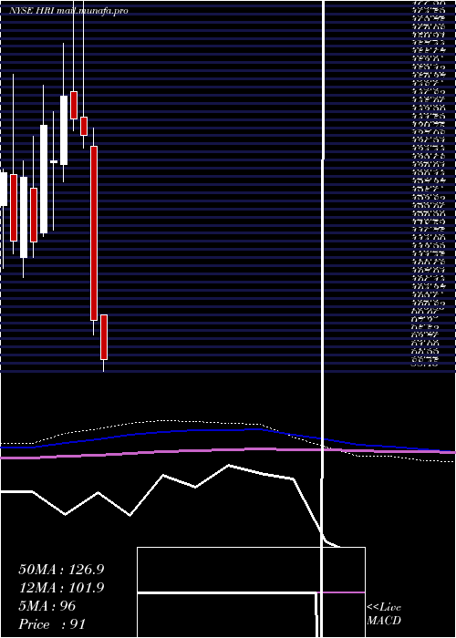
Task: Select the last, lowest red candlestick
Action: click(x=104, y=337)
